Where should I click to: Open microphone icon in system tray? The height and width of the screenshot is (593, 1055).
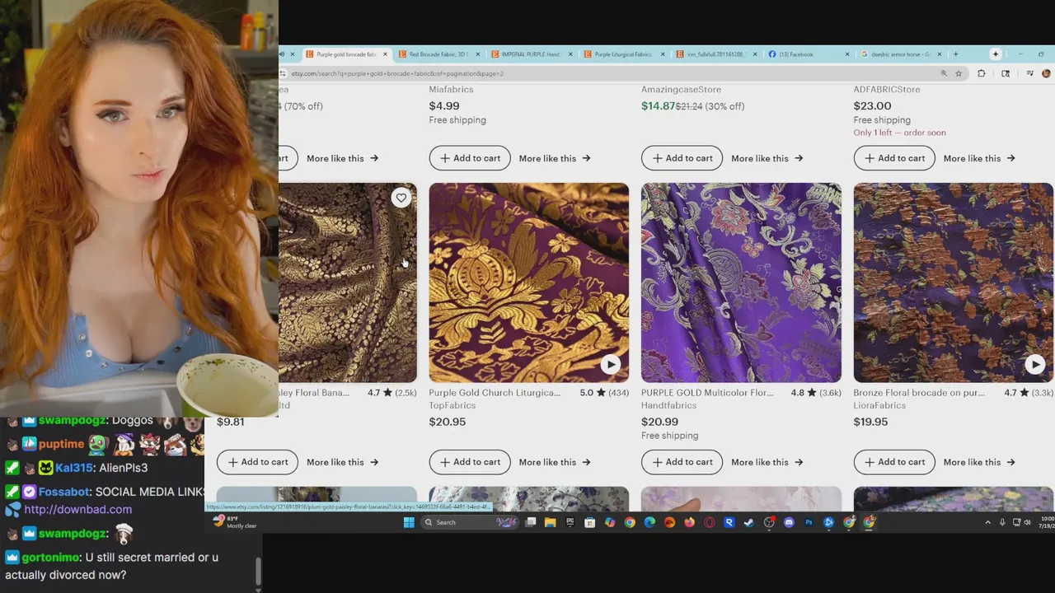click(1002, 522)
